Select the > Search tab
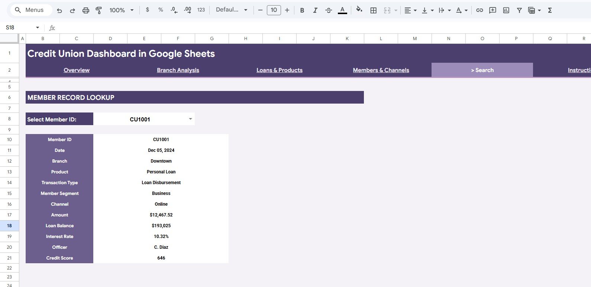Screen dimensions: 591x287 coord(482,70)
